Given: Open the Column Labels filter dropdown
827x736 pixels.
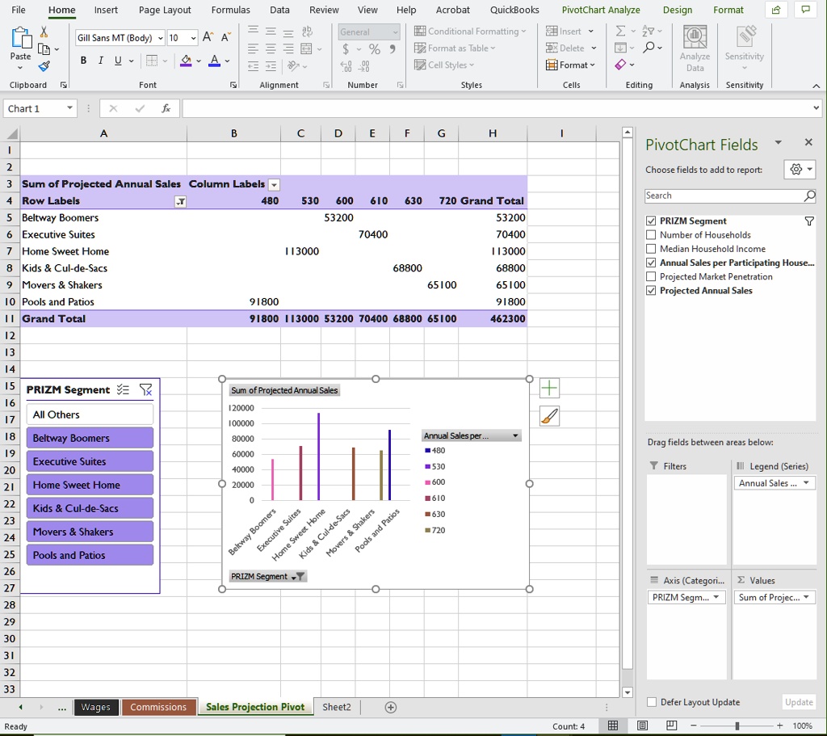Looking at the screenshot, I should click(x=274, y=183).
